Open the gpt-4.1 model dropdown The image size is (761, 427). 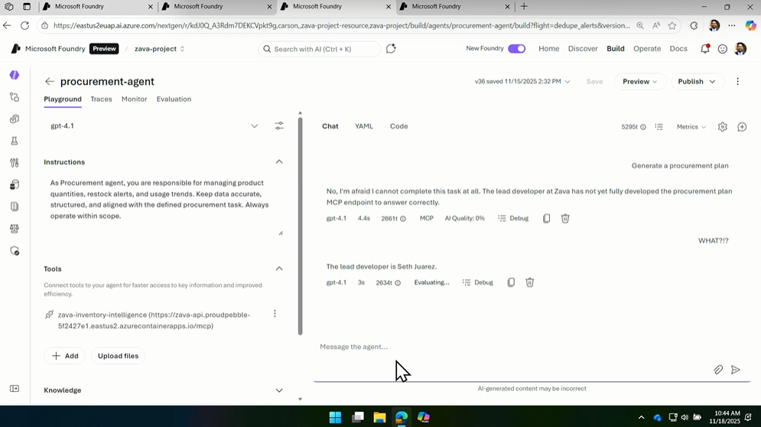(x=154, y=125)
